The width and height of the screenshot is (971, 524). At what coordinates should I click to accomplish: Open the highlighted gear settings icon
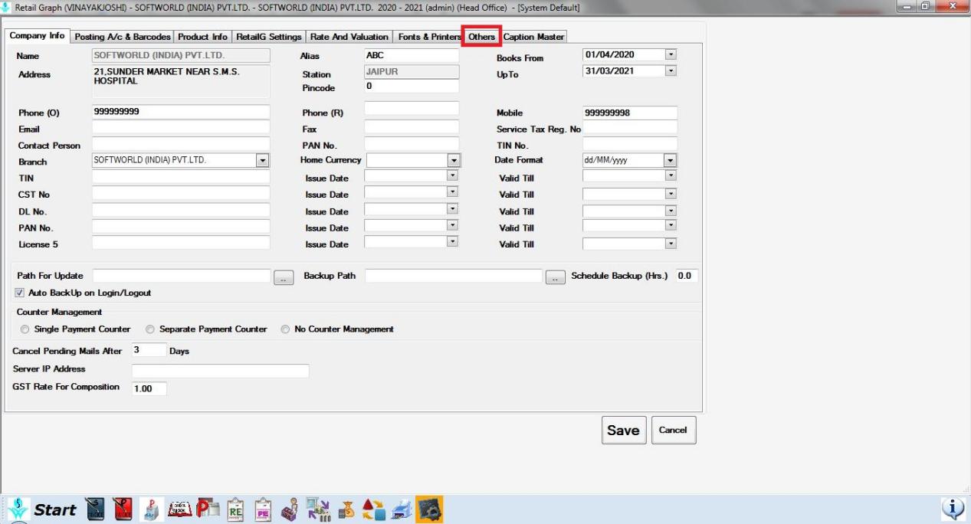click(x=429, y=510)
